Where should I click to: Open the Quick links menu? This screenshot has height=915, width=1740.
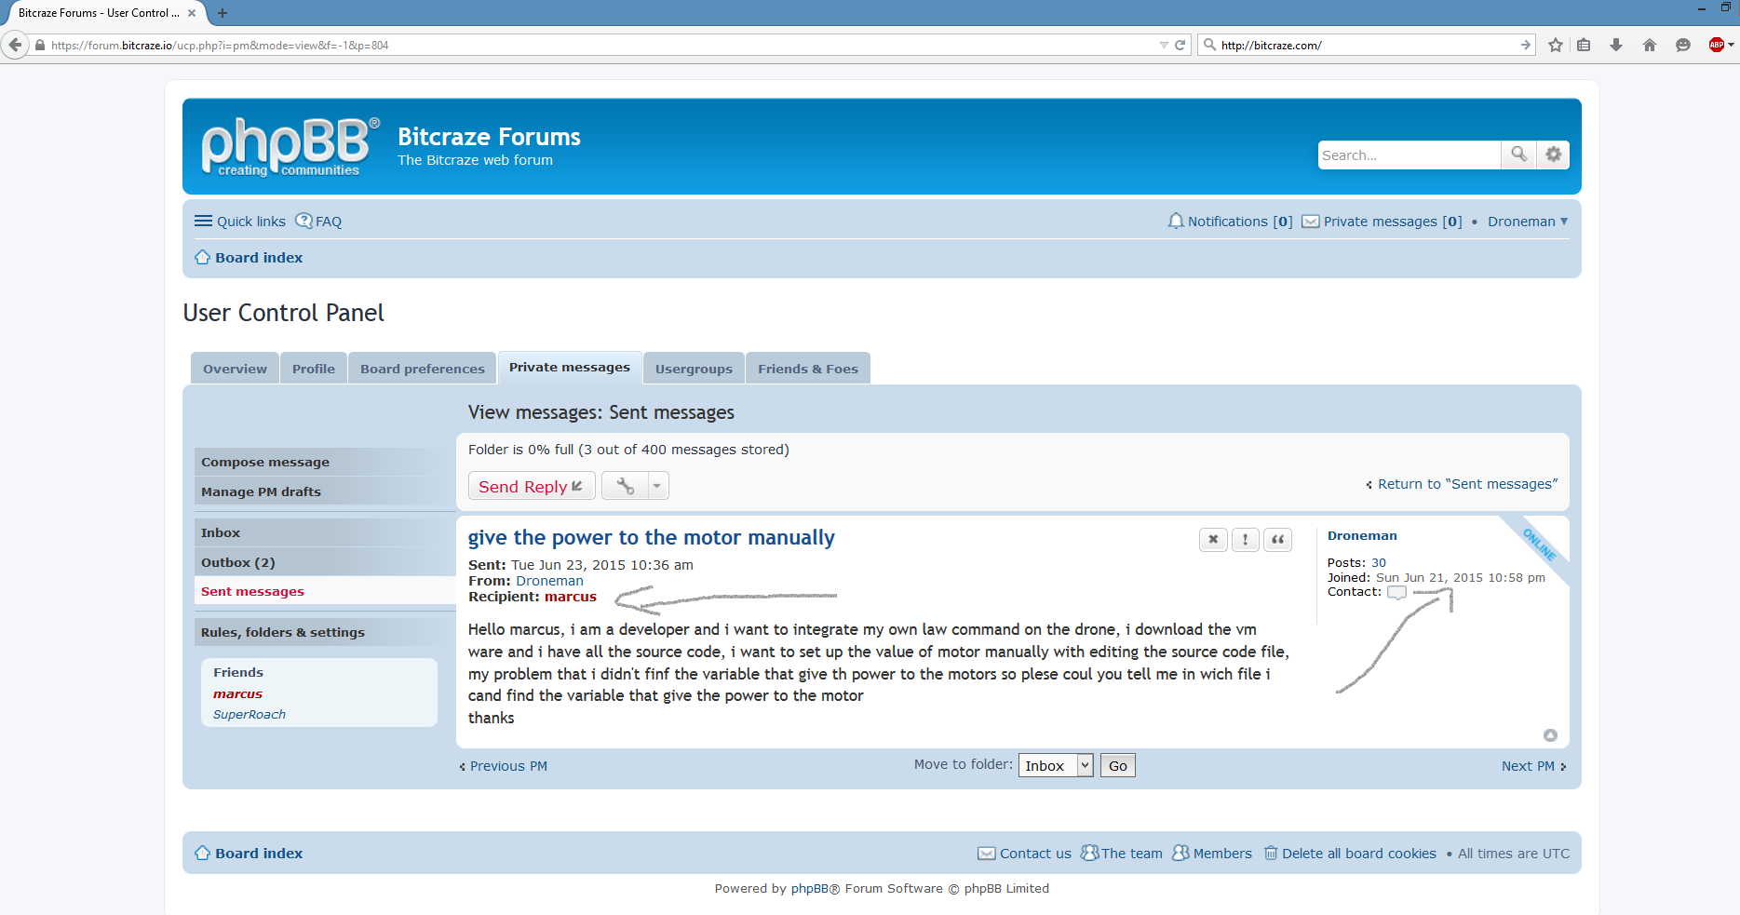[240, 222]
